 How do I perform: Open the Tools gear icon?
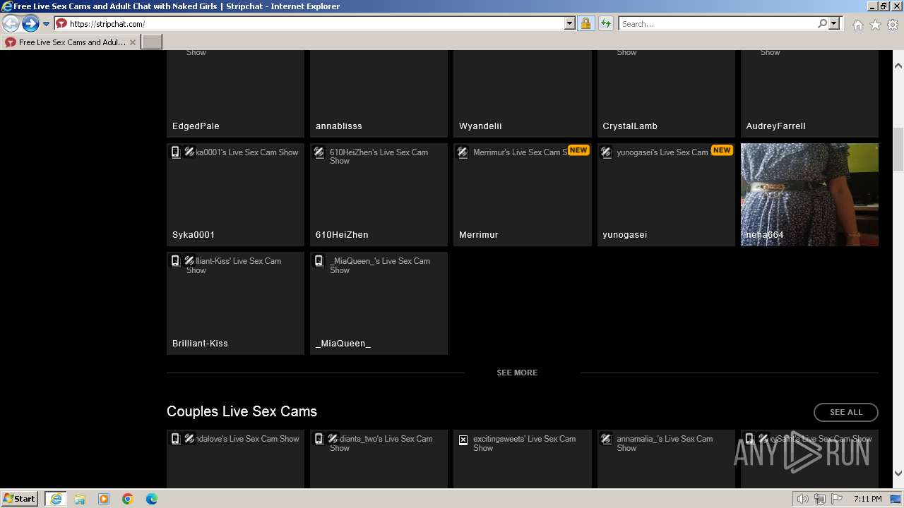pyautogui.click(x=893, y=25)
